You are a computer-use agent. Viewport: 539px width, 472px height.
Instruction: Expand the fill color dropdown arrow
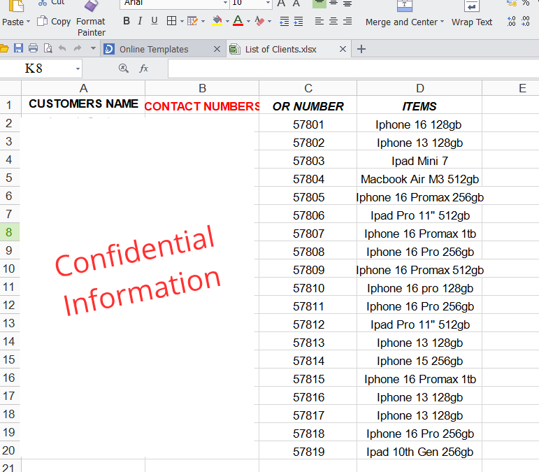(227, 21)
